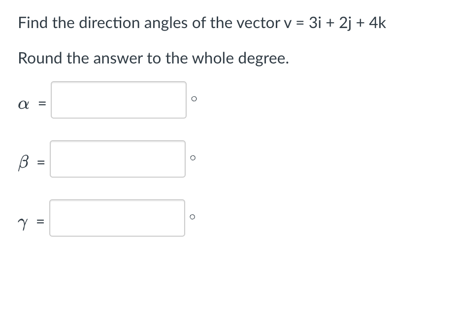Click the beta symbol label
The width and height of the screenshot is (461, 309).
(24, 162)
